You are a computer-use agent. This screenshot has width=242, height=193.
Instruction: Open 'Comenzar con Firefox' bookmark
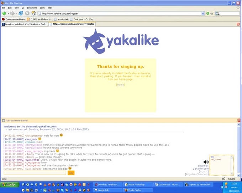14,20
